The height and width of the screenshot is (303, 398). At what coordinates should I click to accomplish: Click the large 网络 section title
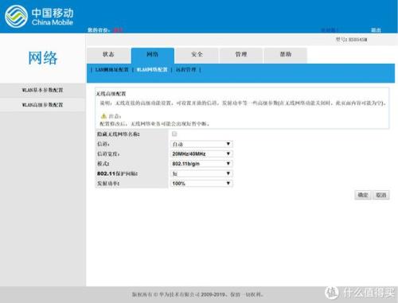(x=43, y=58)
